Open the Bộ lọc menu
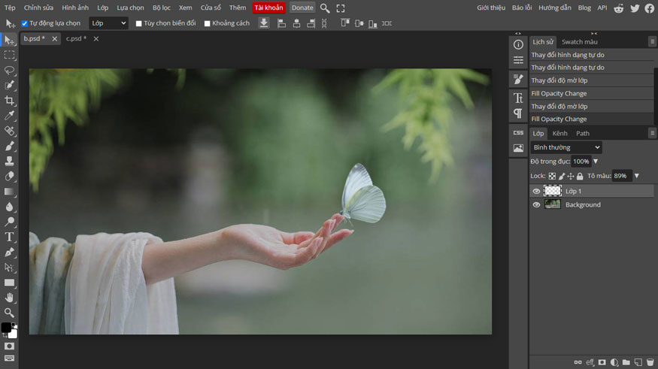 pos(162,8)
